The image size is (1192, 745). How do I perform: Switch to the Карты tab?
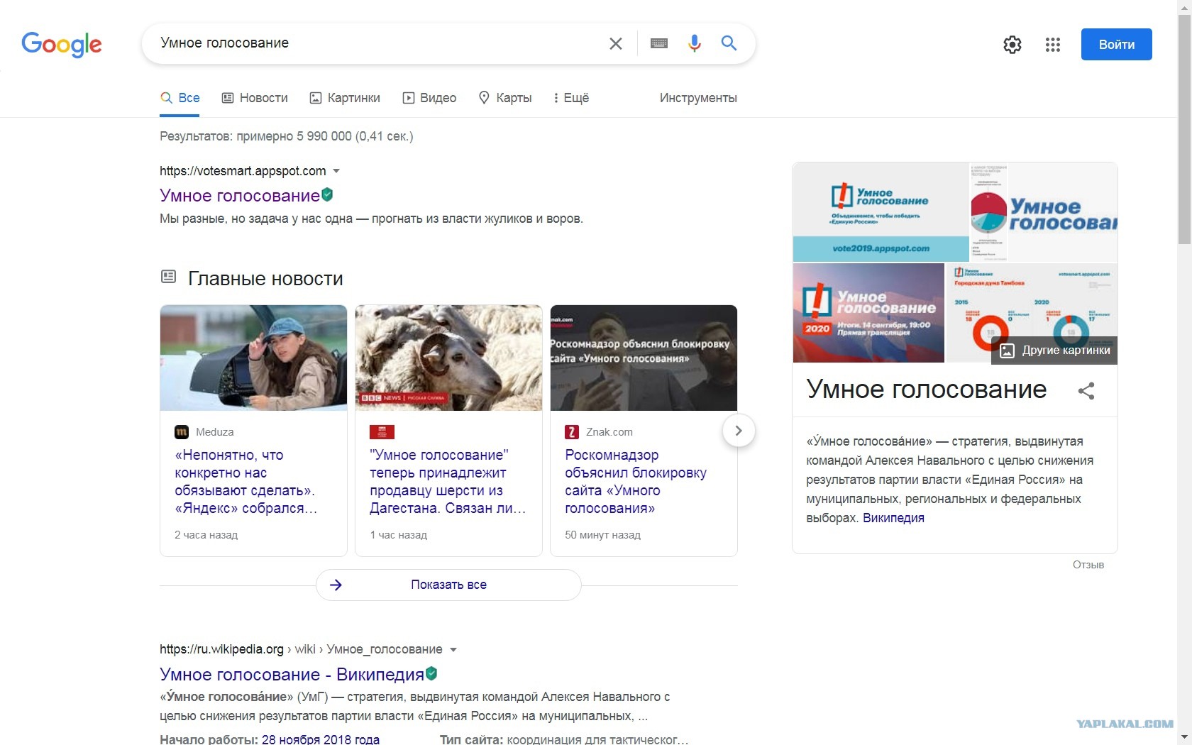click(504, 98)
